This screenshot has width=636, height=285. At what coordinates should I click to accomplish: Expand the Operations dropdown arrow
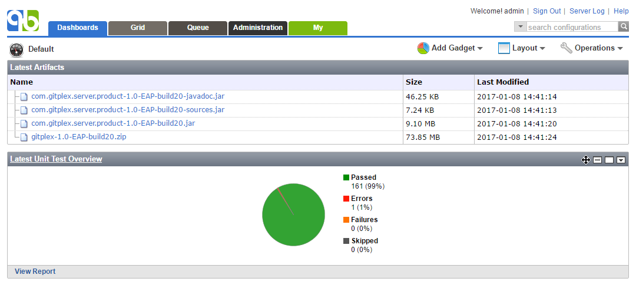click(x=620, y=49)
